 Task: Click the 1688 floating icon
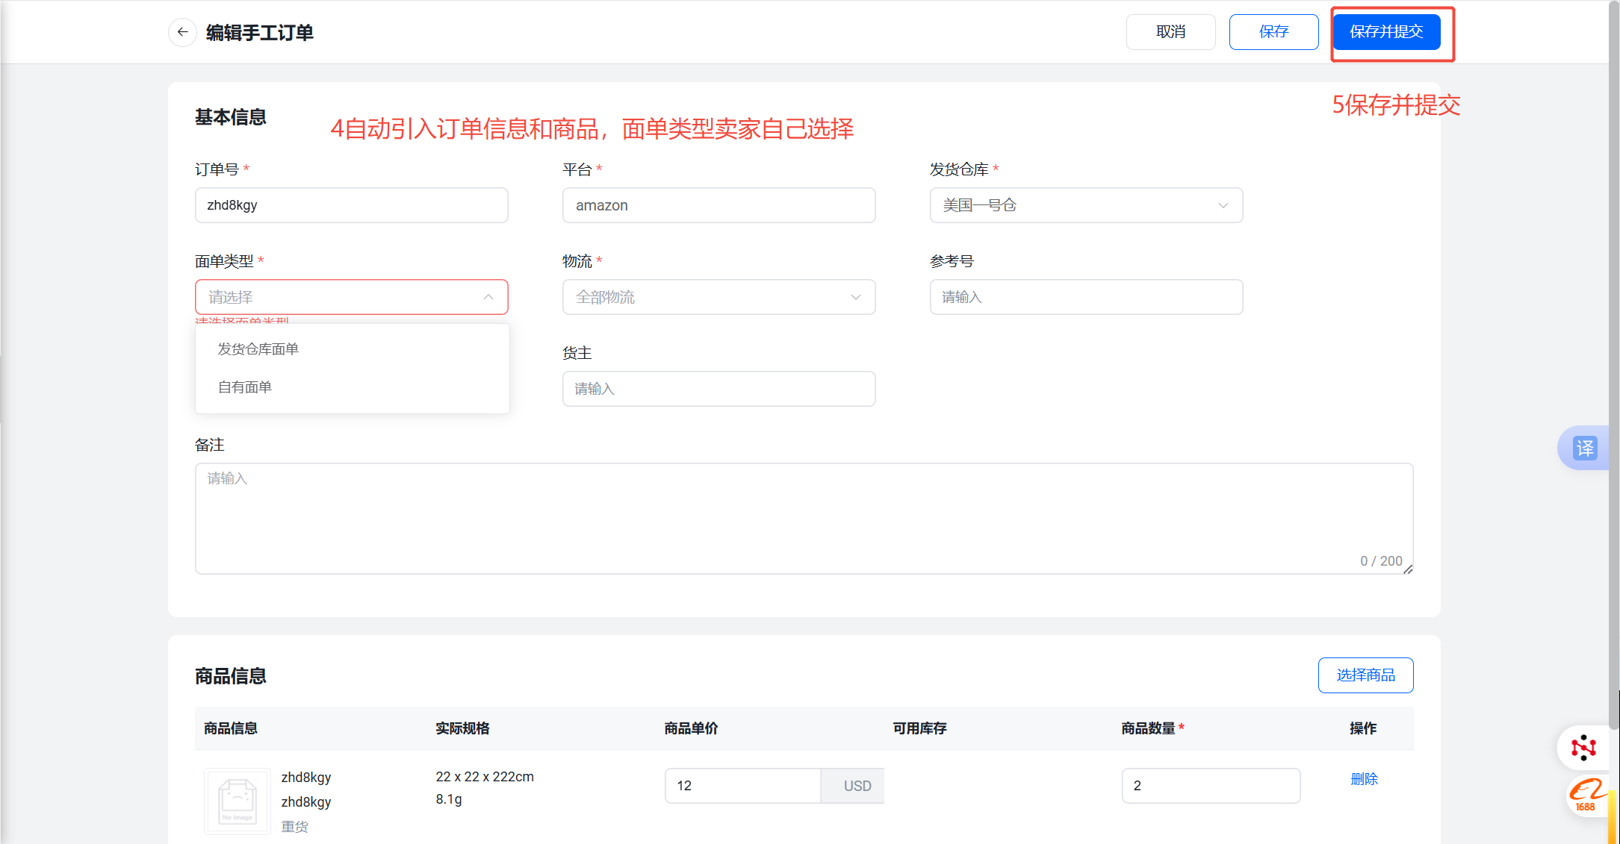[x=1586, y=795]
